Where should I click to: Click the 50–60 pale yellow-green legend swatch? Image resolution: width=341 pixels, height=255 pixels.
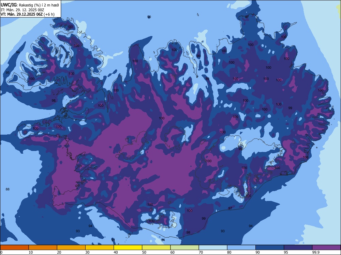pyautogui.click(x=156, y=248)
